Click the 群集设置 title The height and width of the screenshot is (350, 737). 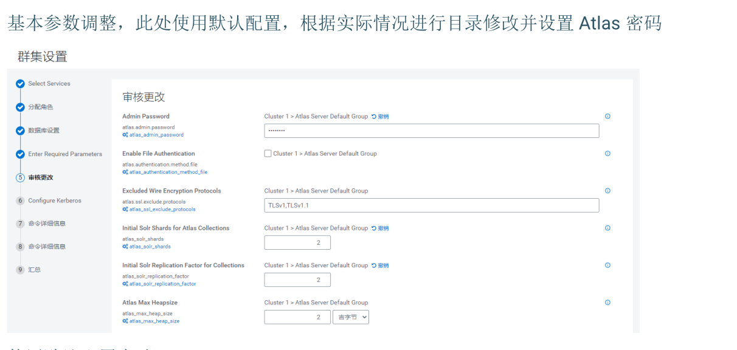point(42,57)
